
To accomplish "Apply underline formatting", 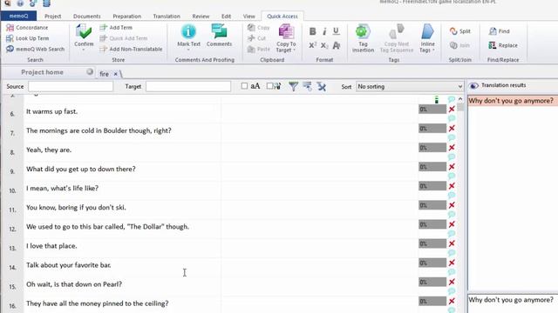I will click(x=336, y=31).
